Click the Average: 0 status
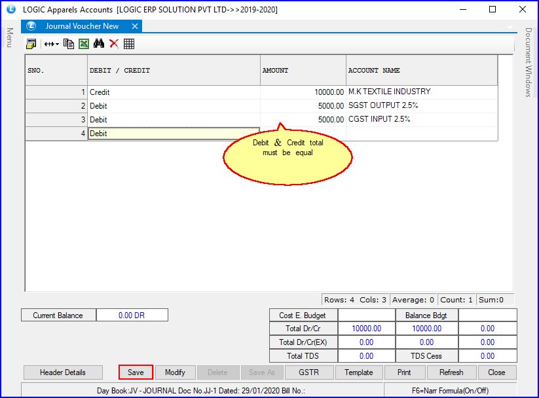 pyautogui.click(x=413, y=300)
